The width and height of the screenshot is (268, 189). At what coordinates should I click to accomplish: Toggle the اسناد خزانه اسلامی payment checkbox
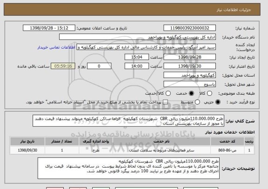coord(165,102)
